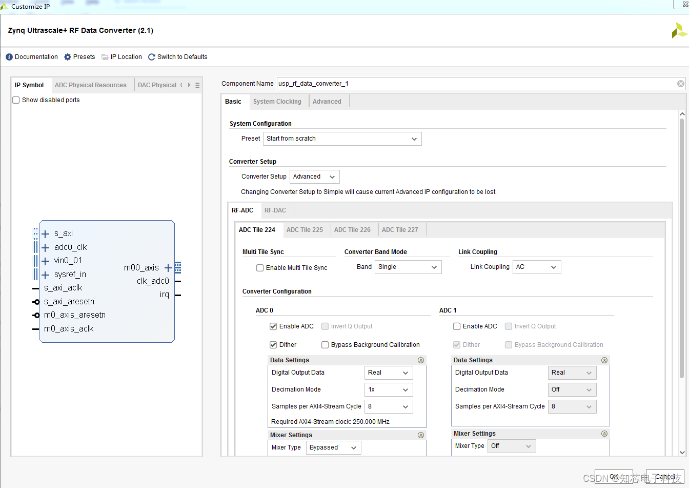This screenshot has height=488, width=689.
Task: Click Required AXI4-Stream clock 250.000 MHz text
Action: point(330,422)
